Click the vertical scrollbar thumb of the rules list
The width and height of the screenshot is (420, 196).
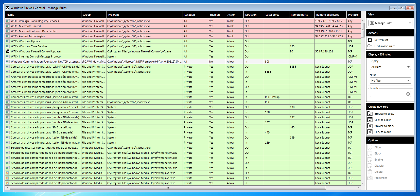click(363, 30)
